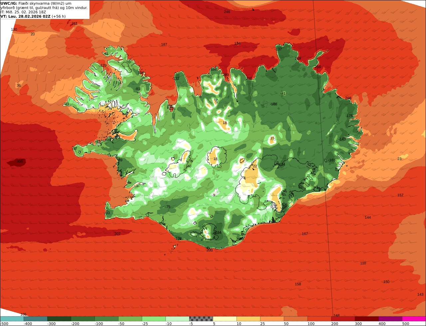Click the legend label -300
This screenshot has height=326, width=426.
coord(51,324)
